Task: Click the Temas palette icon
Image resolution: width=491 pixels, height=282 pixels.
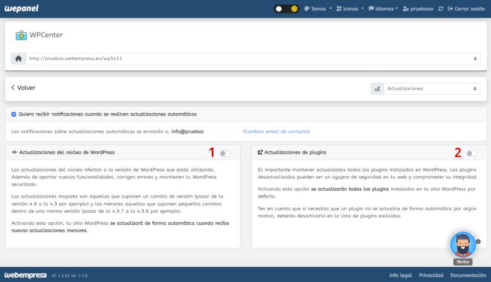Action: (x=307, y=9)
